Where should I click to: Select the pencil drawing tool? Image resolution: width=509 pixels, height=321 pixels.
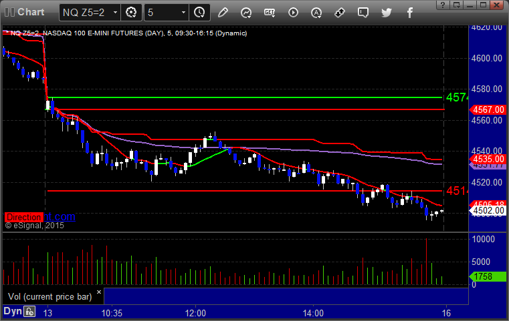[223, 13]
